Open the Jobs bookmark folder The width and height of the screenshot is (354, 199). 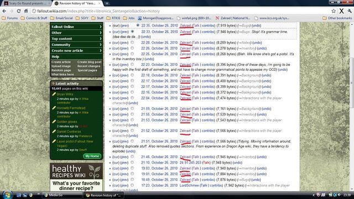click(129, 18)
